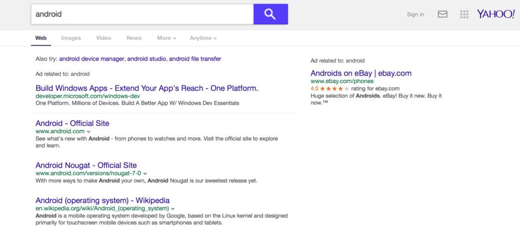
Task: Click the developer.microsoft.com/windows-dev URL
Action: 87,96
